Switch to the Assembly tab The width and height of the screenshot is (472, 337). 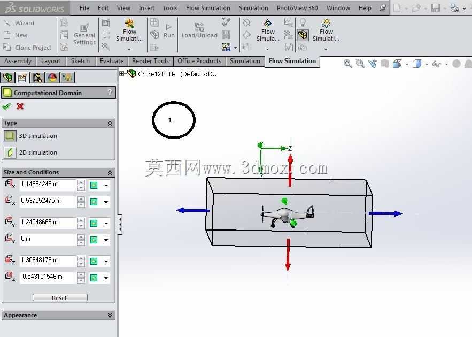[x=18, y=61]
